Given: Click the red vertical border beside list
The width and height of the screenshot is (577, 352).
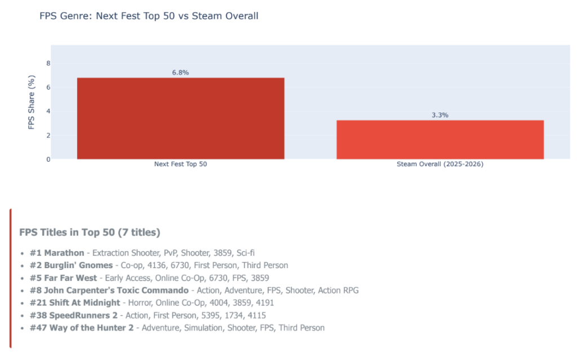Looking at the screenshot, I should (10, 278).
